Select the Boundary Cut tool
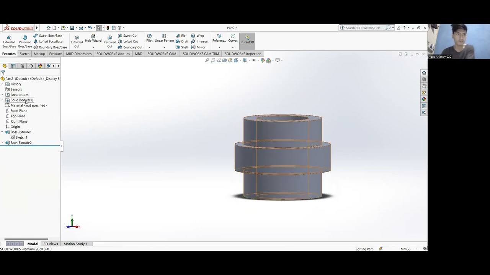 pyautogui.click(x=130, y=47)
